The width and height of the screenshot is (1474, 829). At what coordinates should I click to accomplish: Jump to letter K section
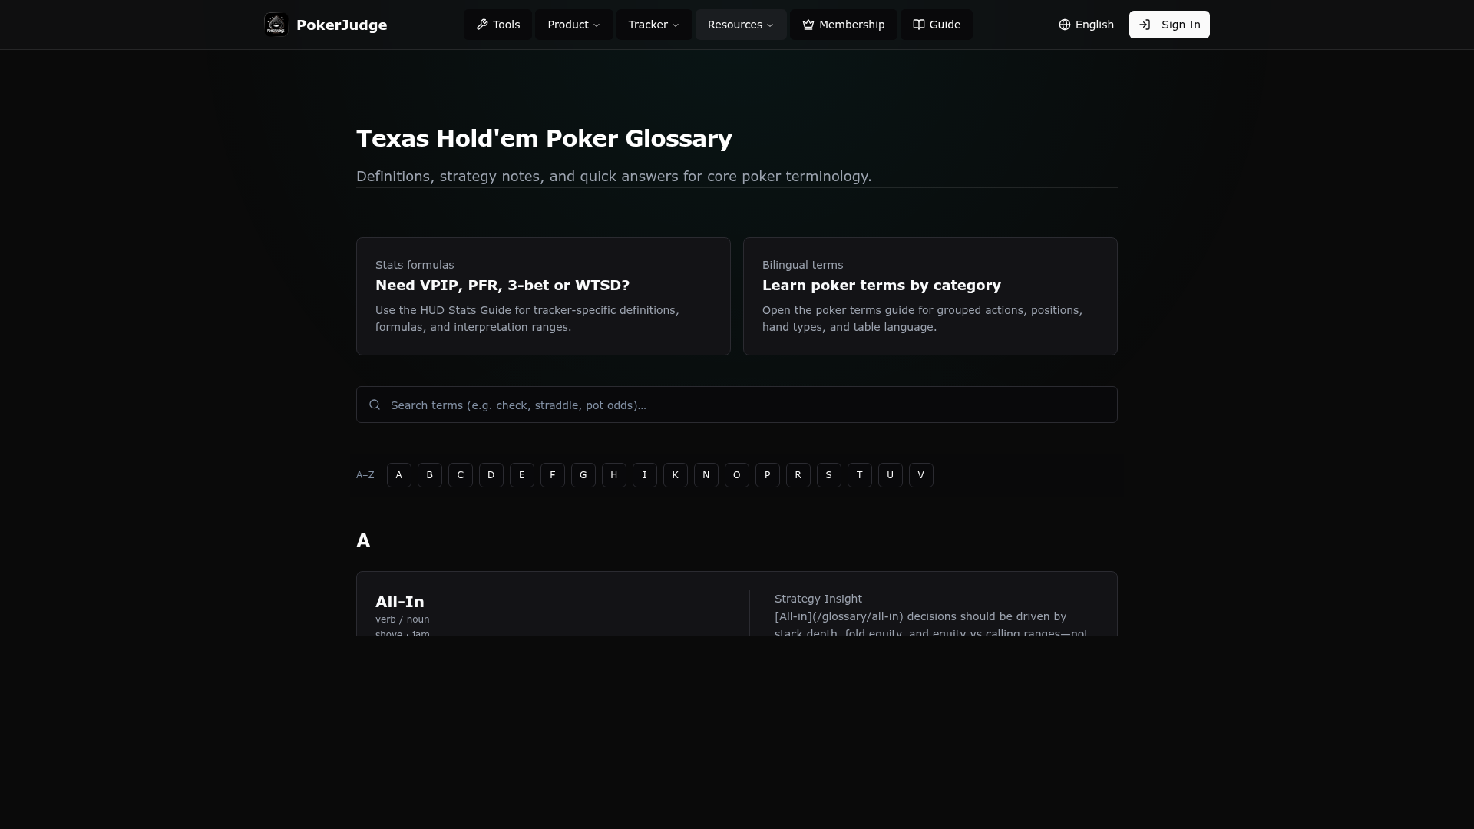point(676,475)
